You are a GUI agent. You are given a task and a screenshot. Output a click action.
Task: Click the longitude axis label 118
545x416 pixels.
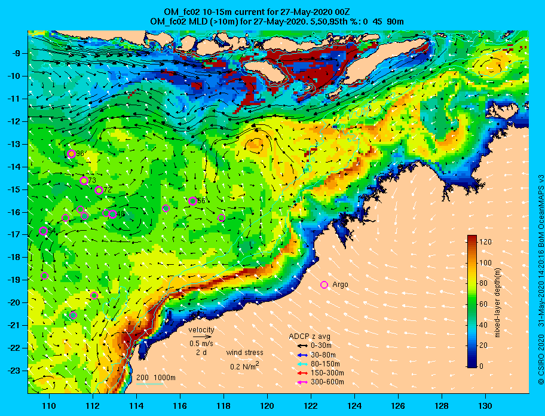pos(223,406)
